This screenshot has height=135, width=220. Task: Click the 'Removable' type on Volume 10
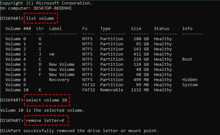point(112,90)
